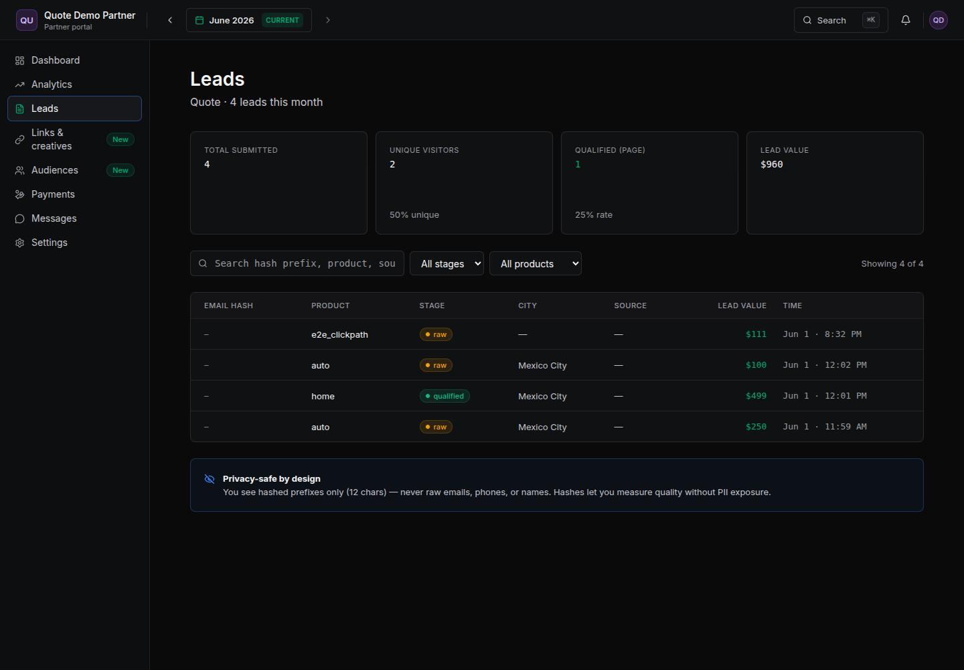Click magnifier icon in leads search field
The width and height of the screenshot is (964, 670).
[203, 263]
